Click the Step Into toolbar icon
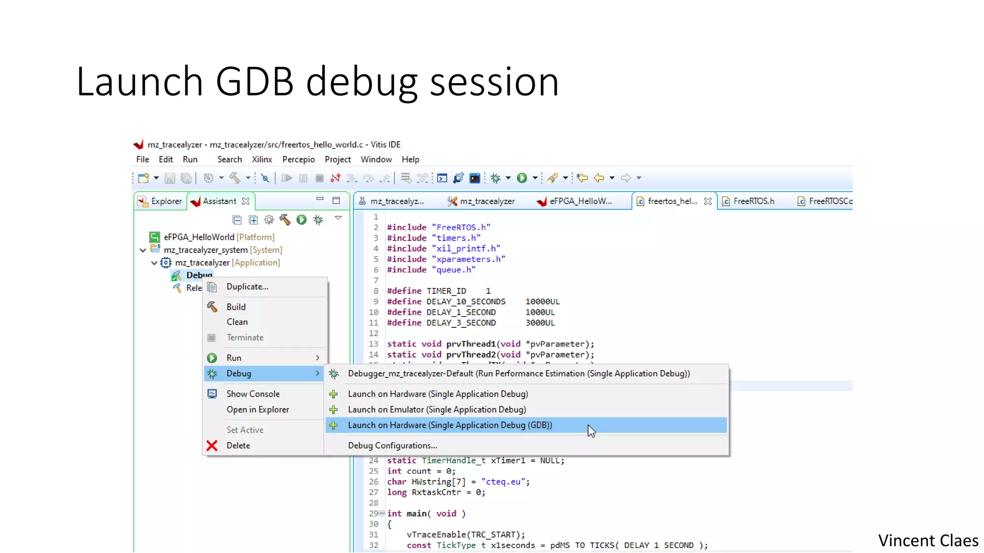 352,178
